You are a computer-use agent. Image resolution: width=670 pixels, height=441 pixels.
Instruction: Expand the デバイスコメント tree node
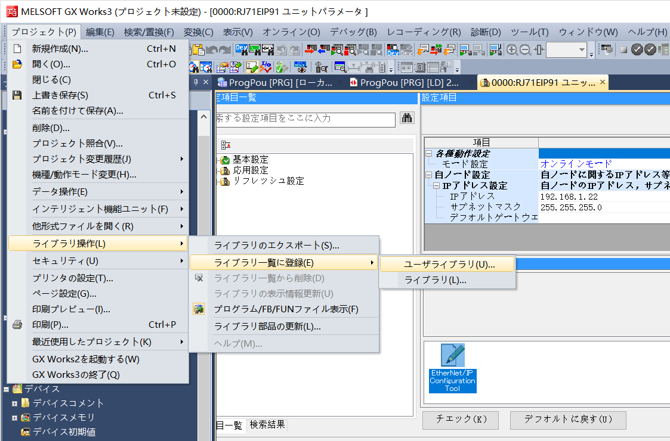pyautogui.click(x=14, y=403)
